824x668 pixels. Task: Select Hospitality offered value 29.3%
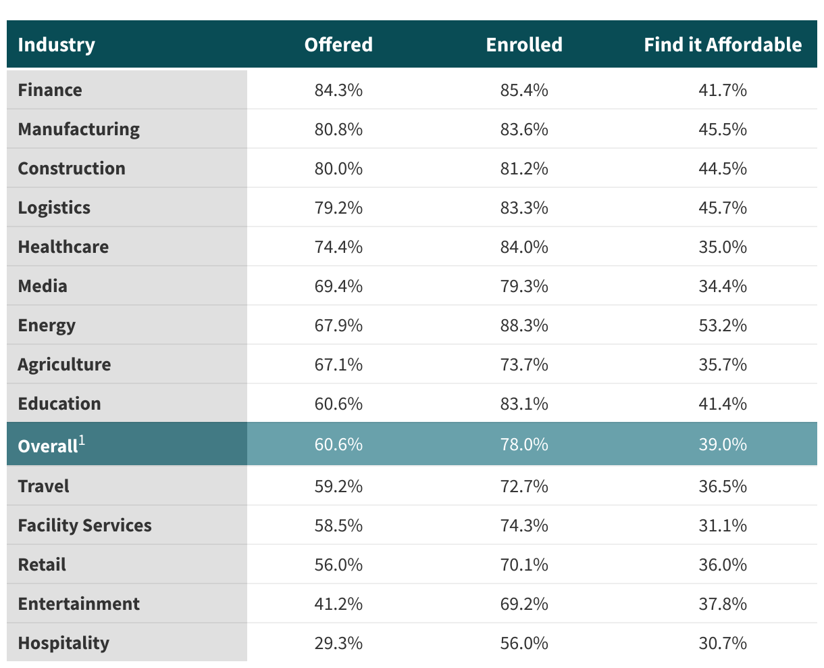[338, 643]
